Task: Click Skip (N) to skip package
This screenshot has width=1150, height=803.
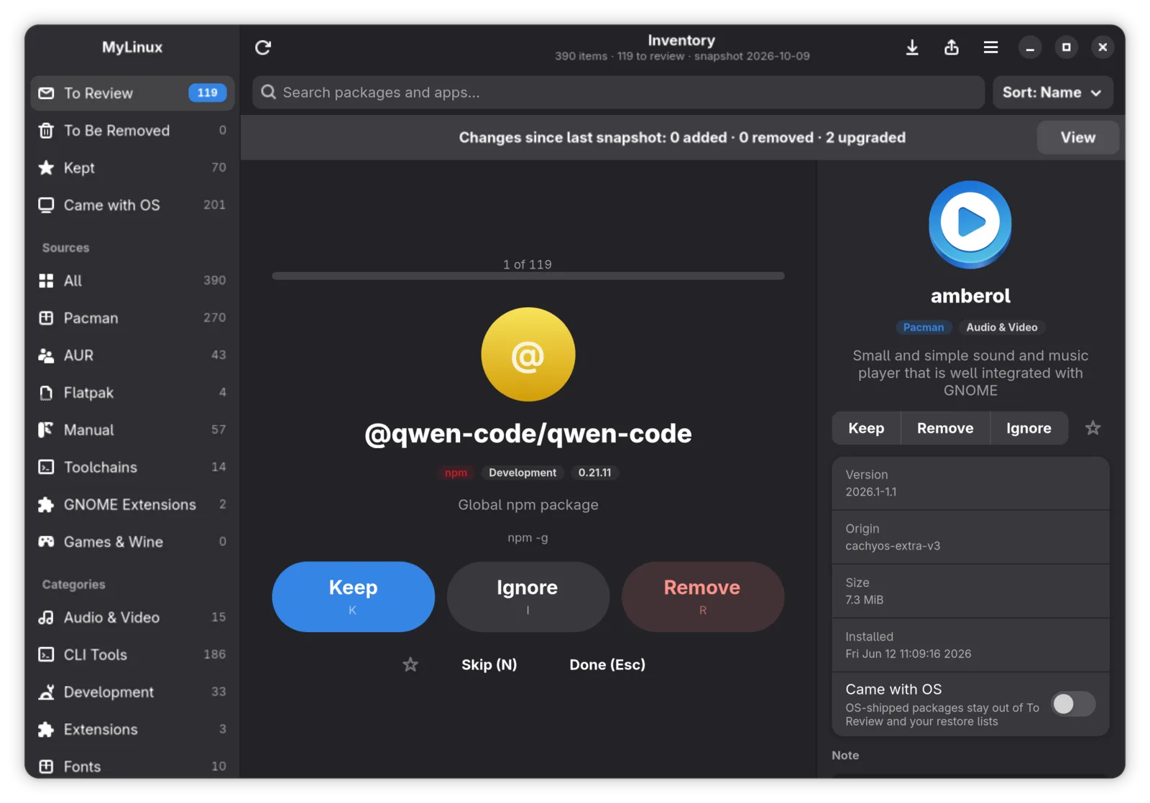Action: coord(489,665)
